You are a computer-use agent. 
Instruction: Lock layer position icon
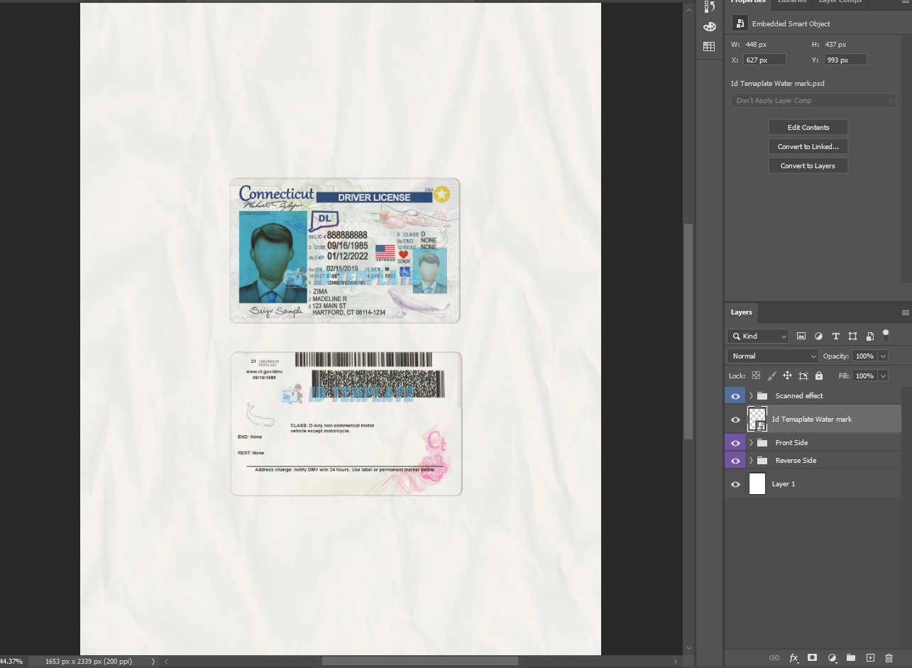pyautogui.click(x=787, y=376)
